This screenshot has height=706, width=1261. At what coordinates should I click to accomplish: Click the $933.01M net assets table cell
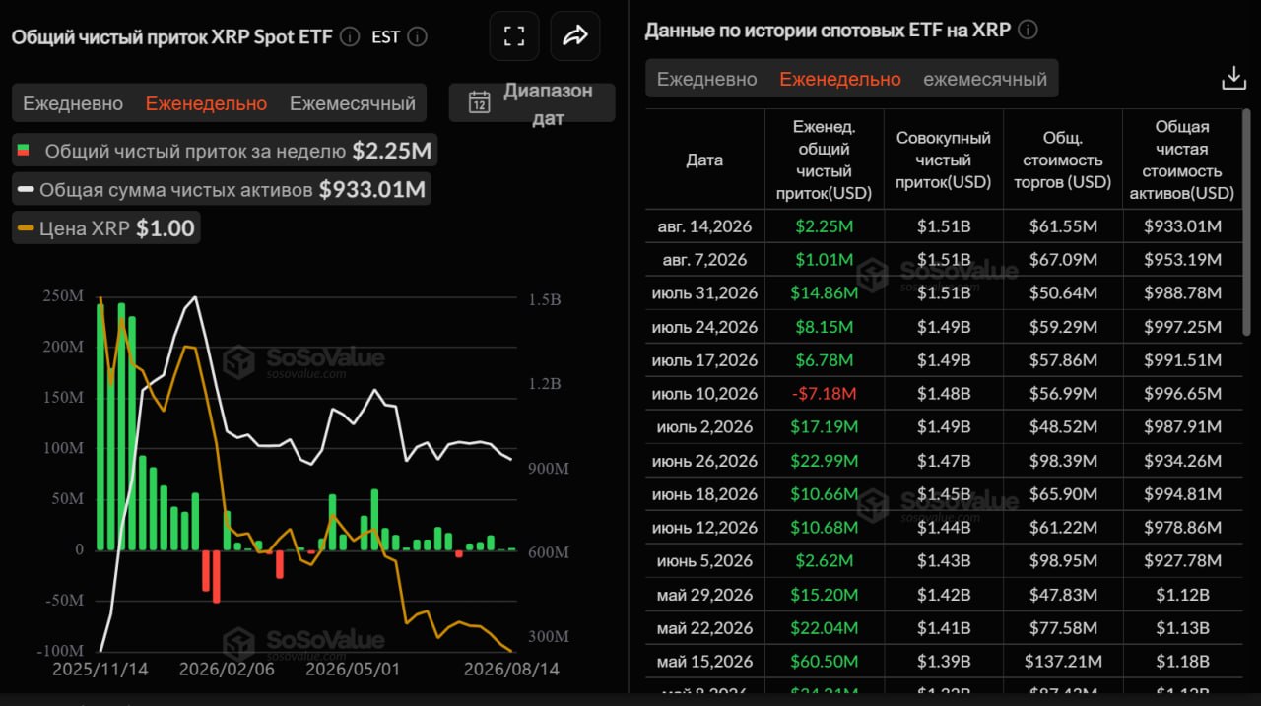tap(1183, 226)
